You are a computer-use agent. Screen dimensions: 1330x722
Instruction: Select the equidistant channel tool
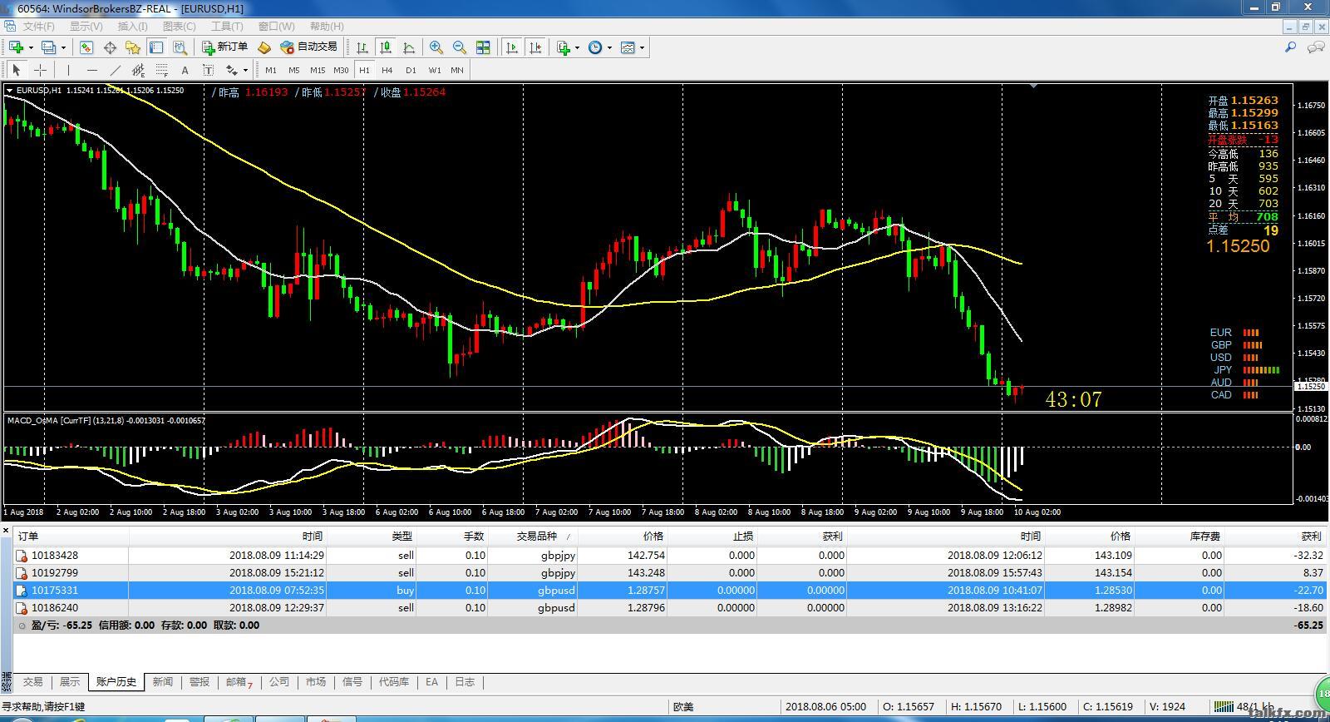tap(138, 70)
